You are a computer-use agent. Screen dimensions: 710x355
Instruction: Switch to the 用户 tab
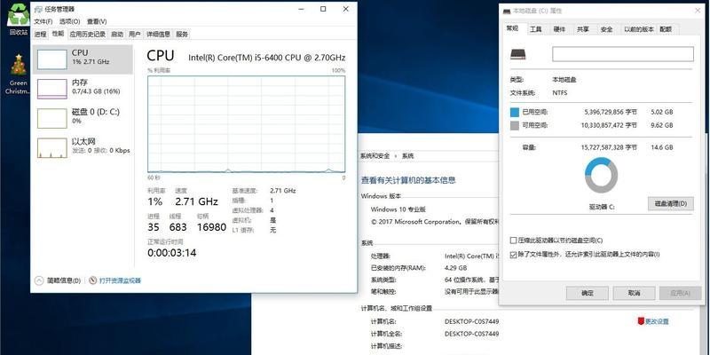coord(135,34)
